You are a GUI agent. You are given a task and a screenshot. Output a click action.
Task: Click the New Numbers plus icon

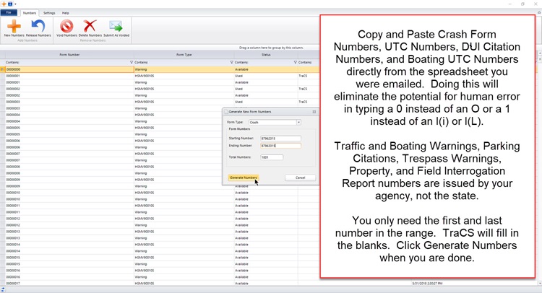[14, 27]
